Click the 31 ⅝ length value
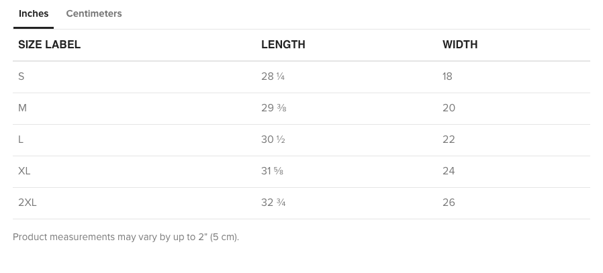Image resolution: width=603 pixels, height=273 pixels. [x=272, y=171]
